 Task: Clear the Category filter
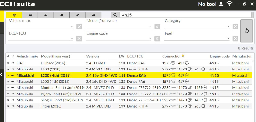(235, 27)
